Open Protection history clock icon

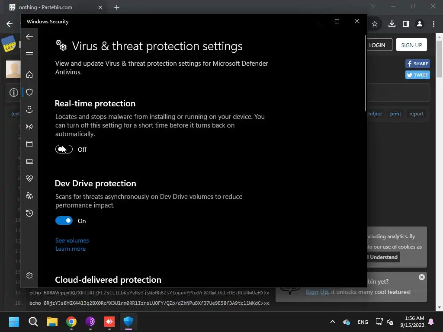click(x=29, y=213)
